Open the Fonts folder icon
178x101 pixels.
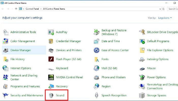click(97, 59)
